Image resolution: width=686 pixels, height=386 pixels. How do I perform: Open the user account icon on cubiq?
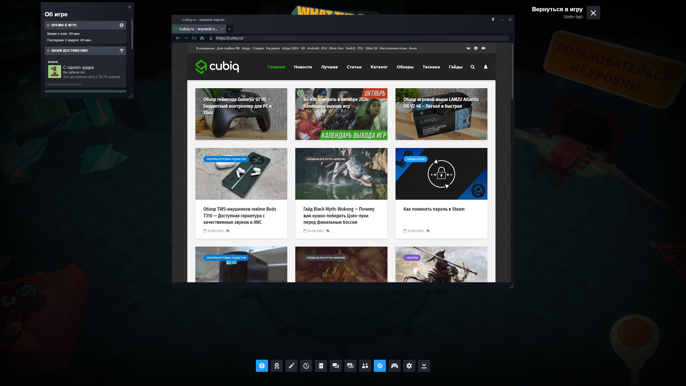click(x=486, y=67)
